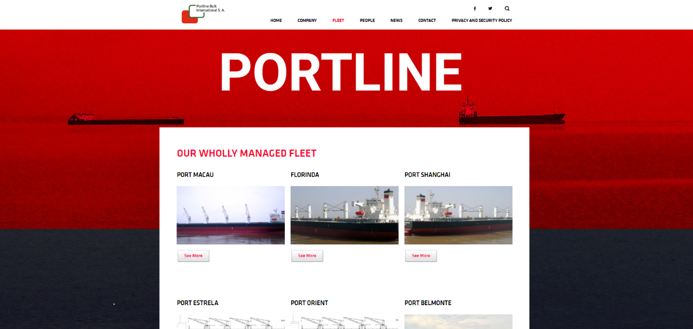Open the Facebook icon link
This screenshot has height=329, width=693.
[475, 9]
